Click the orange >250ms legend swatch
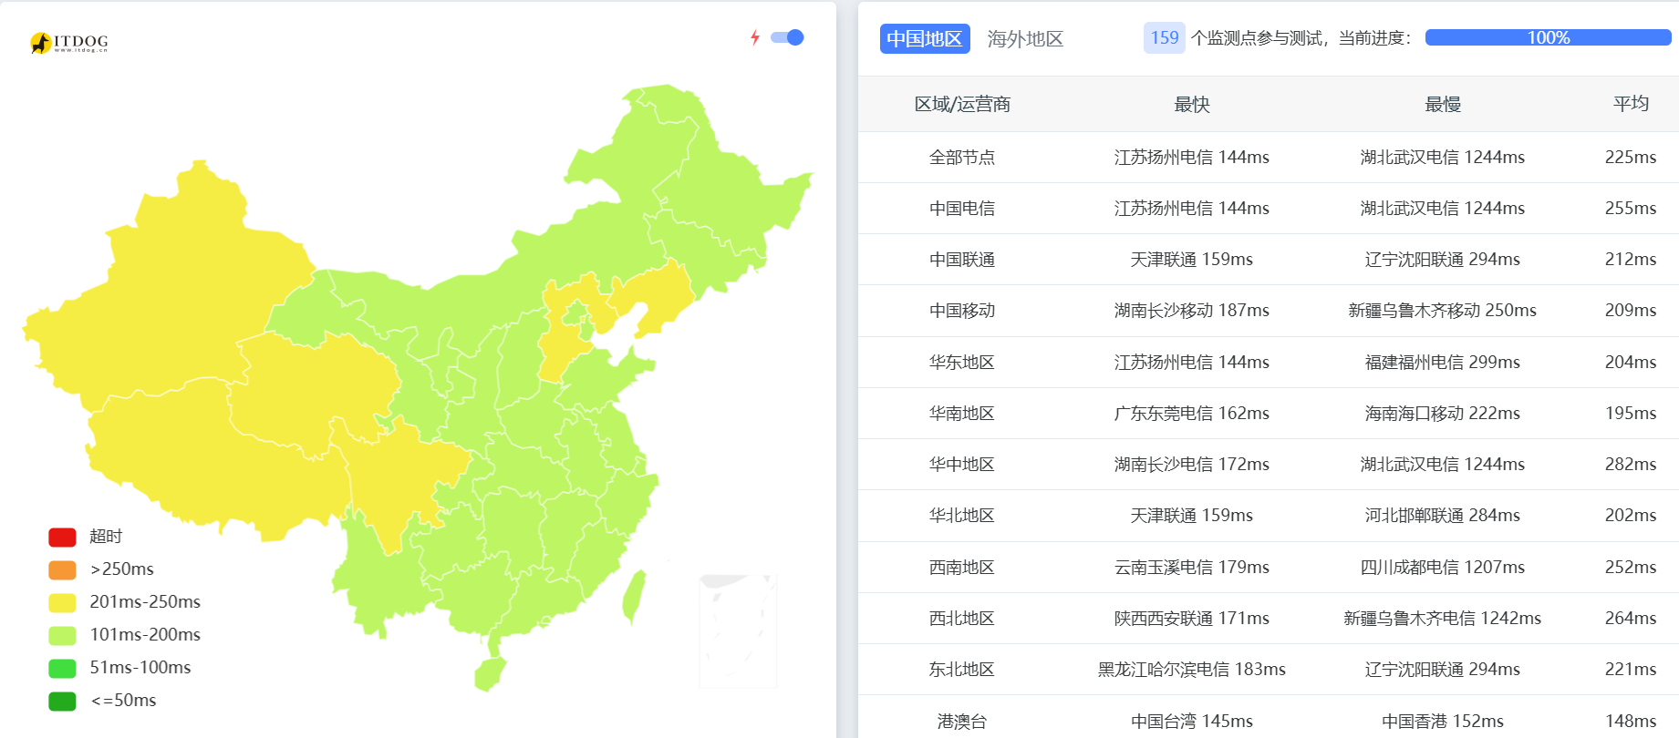Image resolution: width=1679 pixels, height=738 pixels. [x=62, y=569]
